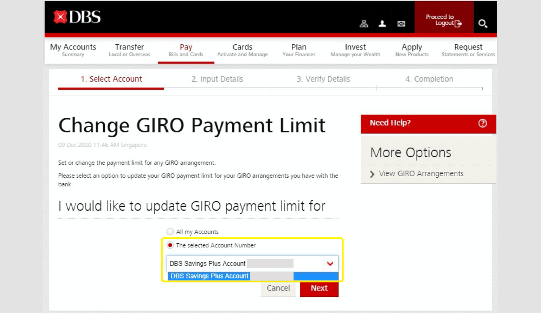Go to step 2. Input Details
Screen dimensions: 541x313
pyautogui.click(x=217, y=79)
